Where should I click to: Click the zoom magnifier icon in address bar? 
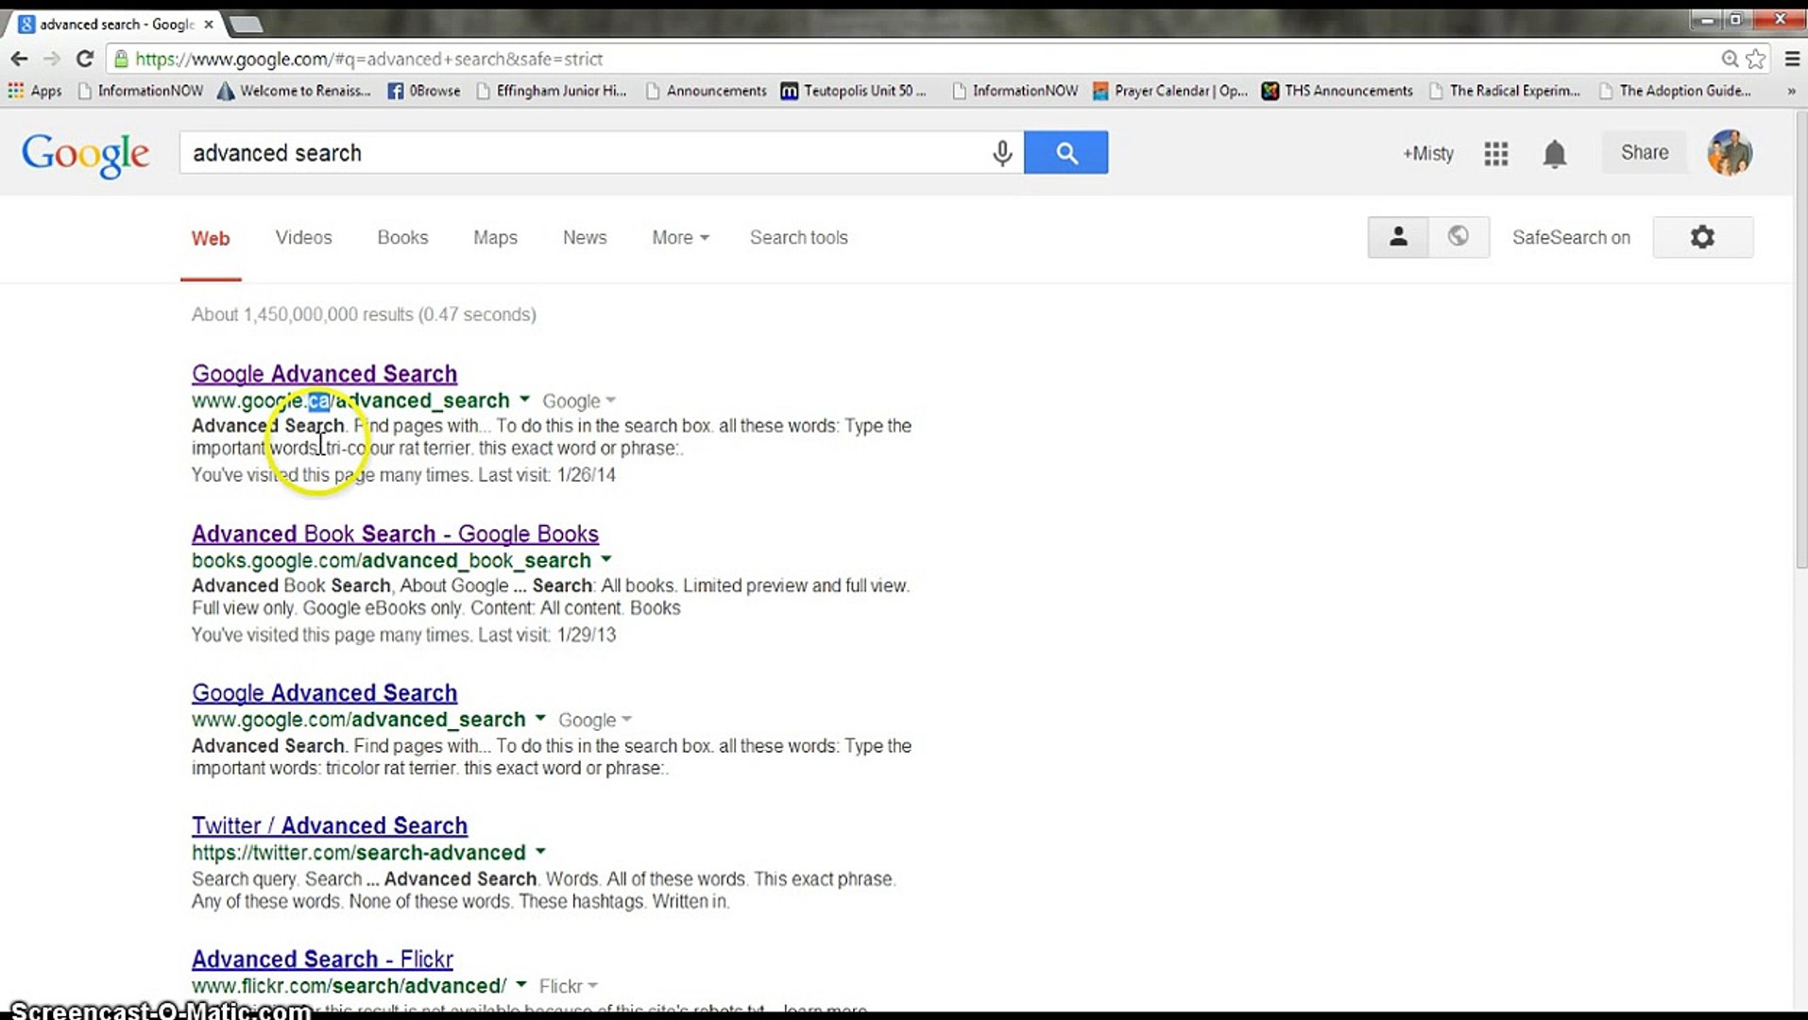pyautogui.click(x=1730, y=59)
